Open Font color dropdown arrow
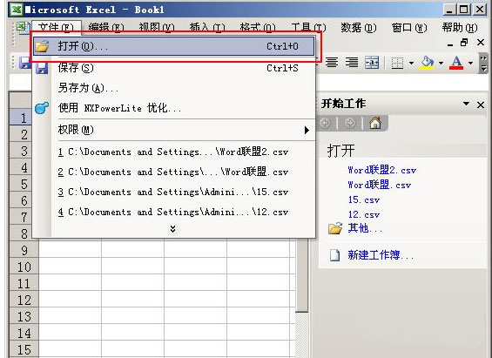This screenshot has width=492, height=358. click(x=470, y=63)
